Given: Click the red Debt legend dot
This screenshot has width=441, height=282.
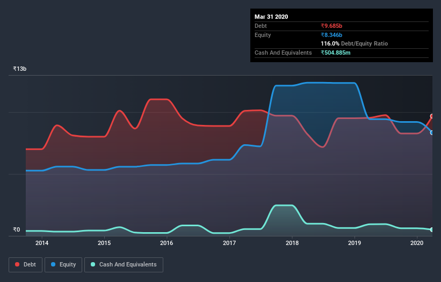Looking at the screenshot, I should coord(17,264).
